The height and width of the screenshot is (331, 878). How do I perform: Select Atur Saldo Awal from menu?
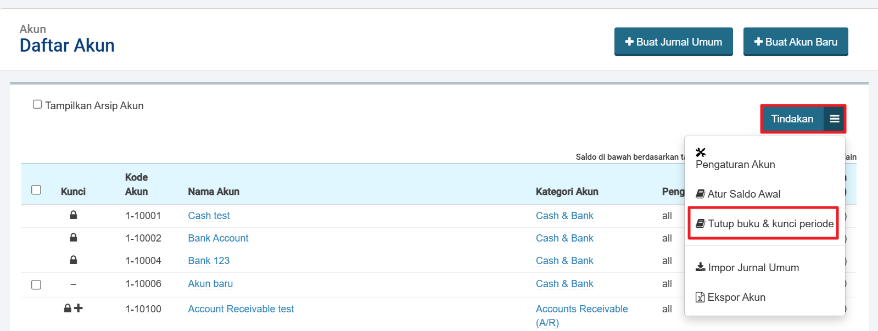pyautogui.click(x=743, y=194)
